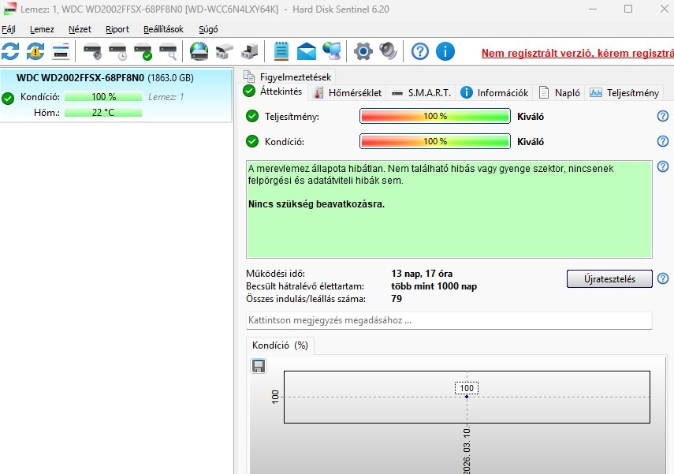Click the Kattintson megjegyzés megadásához field
Screen dimensions: 674x474
coord(449,320)
